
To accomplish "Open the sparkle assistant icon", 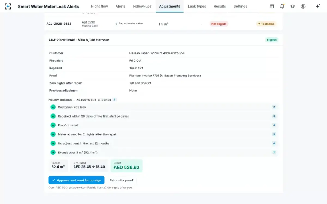I will click(x=318, y=6).
